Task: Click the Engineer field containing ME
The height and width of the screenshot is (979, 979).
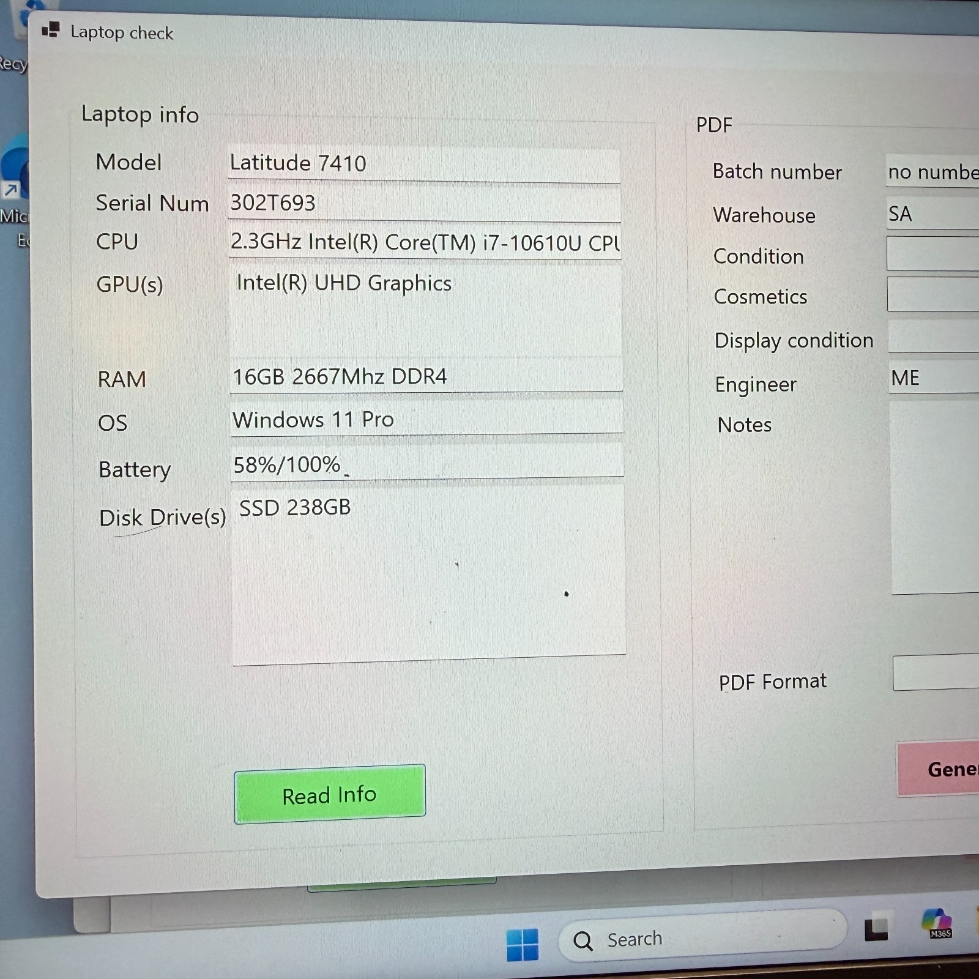Action: coord(935,377)
